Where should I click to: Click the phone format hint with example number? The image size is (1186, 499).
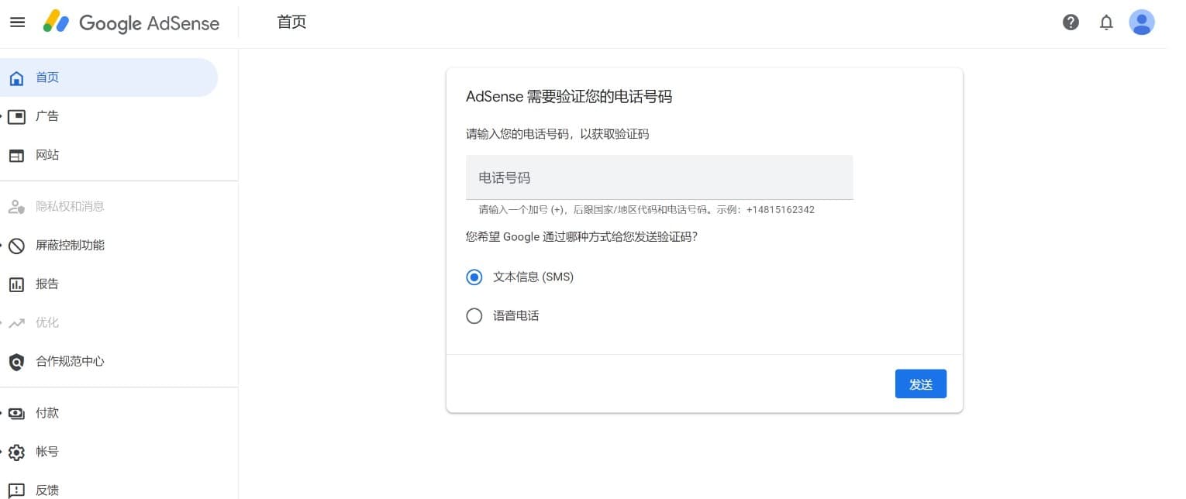[x=646, y=210]
